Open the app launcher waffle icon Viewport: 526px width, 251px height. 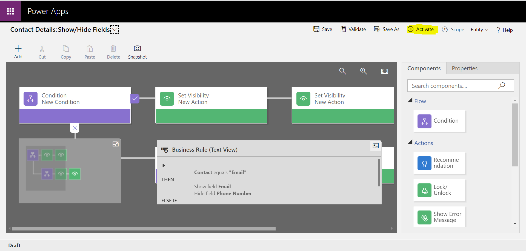pyautogui.click(x=10, y=11)
